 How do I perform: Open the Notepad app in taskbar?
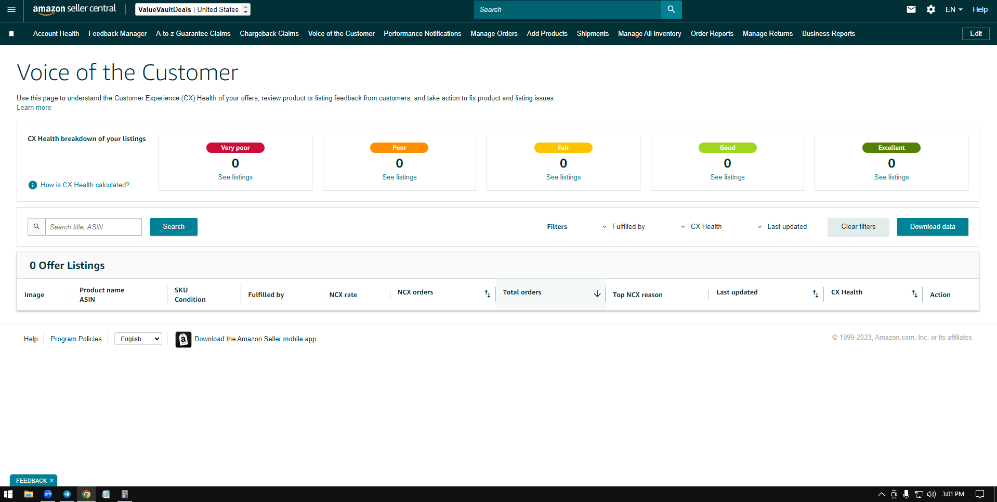click(106, 494)
